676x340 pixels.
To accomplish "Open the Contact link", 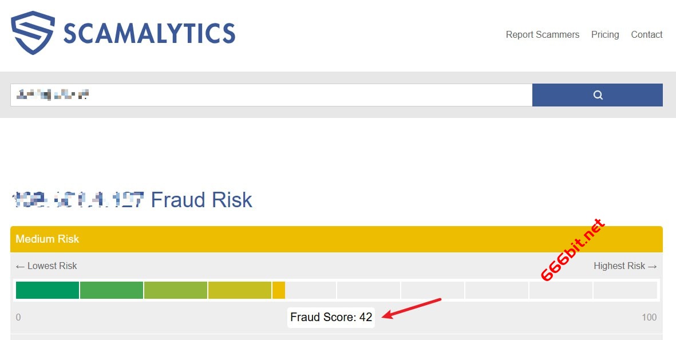I will [646, 34].
